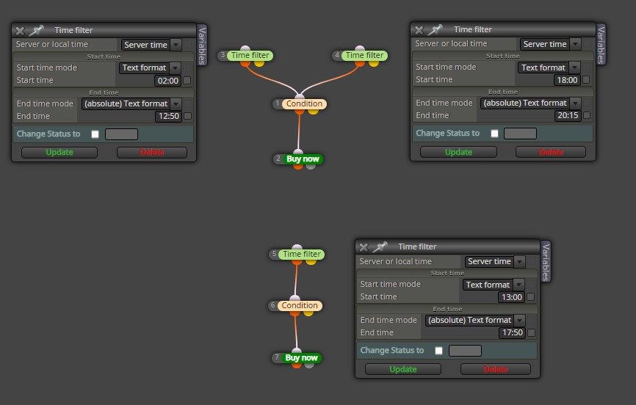Image resolution: width=636 pixels, height=405 pixels.
Task: Click the Start time field showing 02:00
Action: [168, 81]
